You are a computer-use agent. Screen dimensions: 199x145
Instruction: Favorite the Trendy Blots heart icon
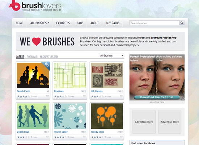click(121, 137)
